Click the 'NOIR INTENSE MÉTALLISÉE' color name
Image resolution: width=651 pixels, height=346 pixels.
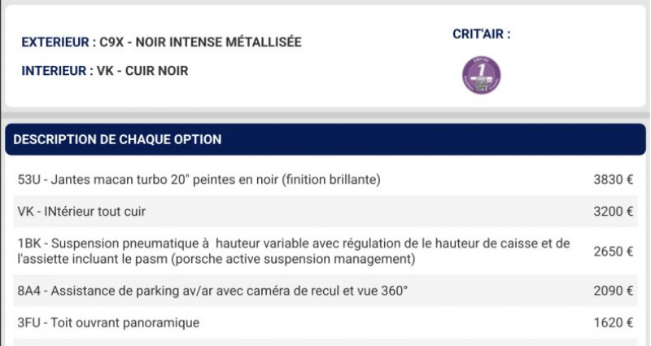point(218,42)
